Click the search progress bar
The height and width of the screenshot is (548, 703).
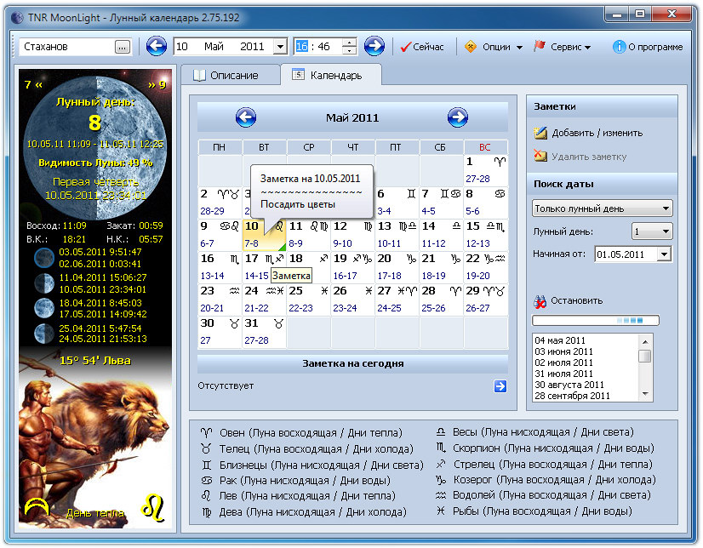click(x=596, y=321)
